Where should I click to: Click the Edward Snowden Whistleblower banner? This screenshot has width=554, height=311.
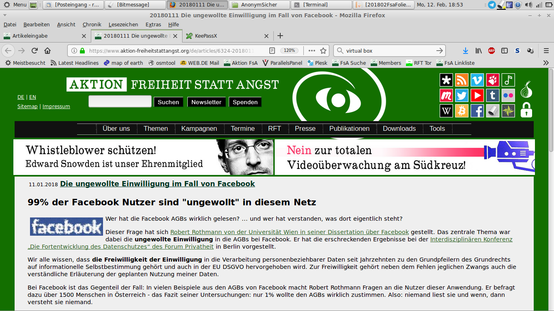pyautogui.click(x=144, y=157)
